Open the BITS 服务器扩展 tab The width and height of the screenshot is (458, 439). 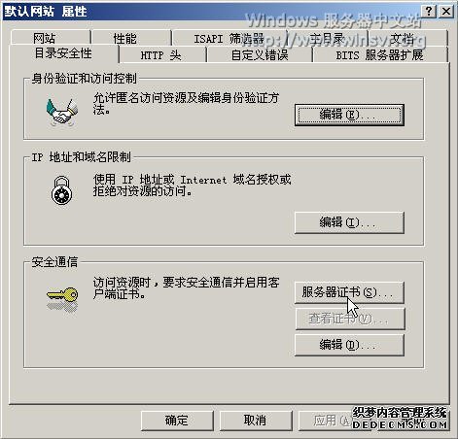[380, 55]
